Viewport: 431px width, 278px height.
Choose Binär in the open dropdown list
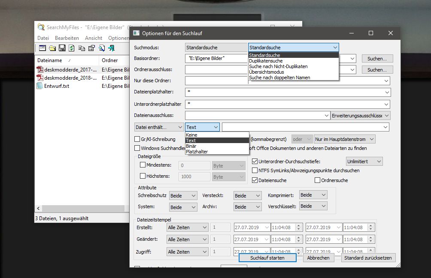coord(217,146)
